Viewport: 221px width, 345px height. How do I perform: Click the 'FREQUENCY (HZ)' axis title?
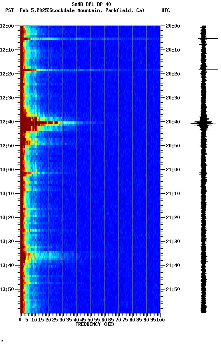pos(95,324)
